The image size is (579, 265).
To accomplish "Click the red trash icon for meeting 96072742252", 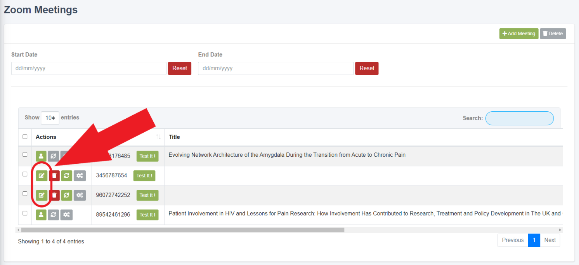I will pyautogui.click(x=54, y=195).
